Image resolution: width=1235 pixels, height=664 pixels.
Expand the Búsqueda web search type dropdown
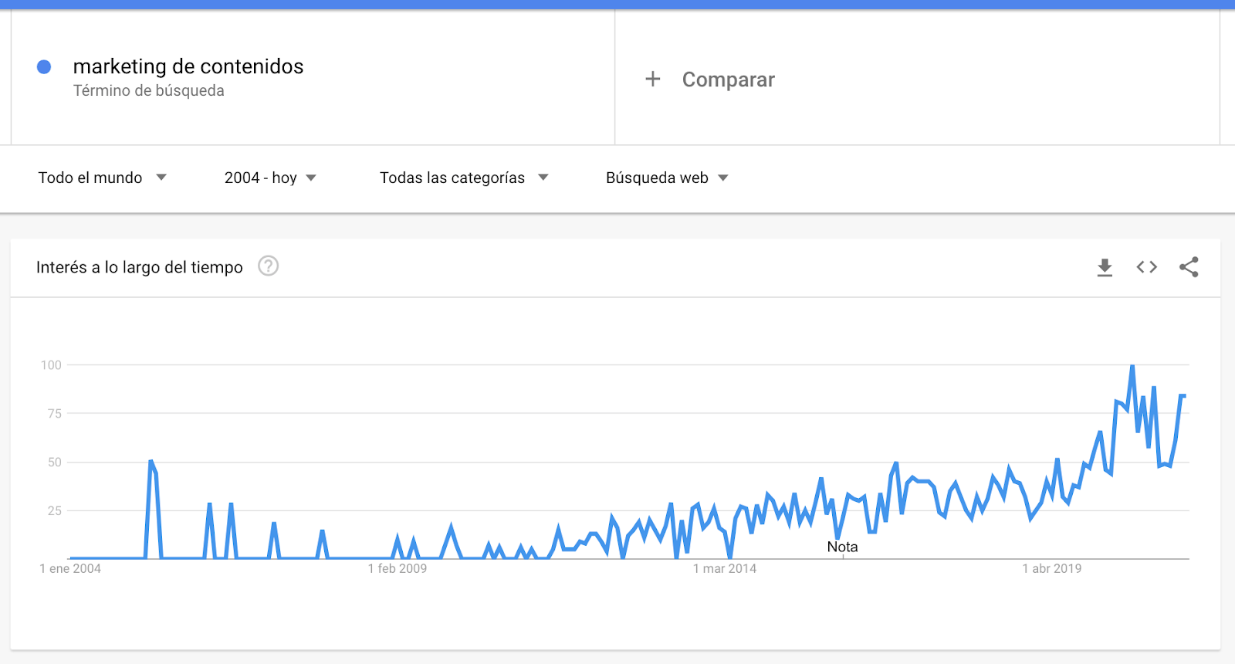[x=667, y=178]
